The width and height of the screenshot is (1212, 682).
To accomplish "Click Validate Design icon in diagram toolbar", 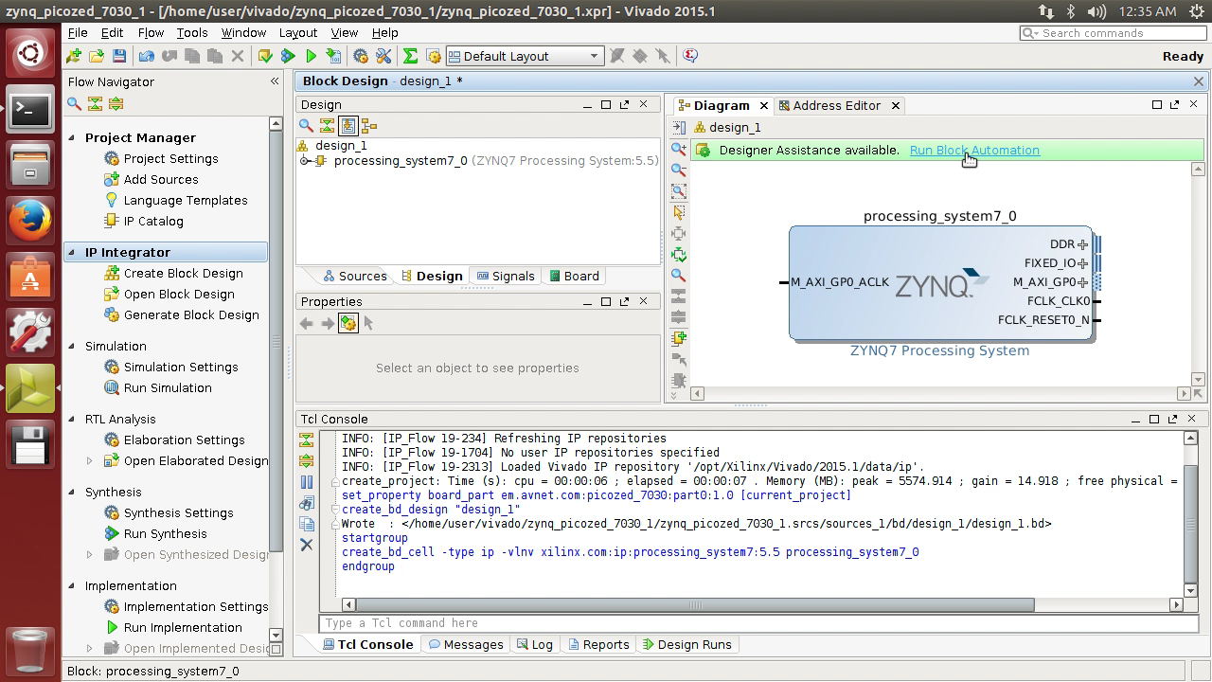I will pyautogui.click(x=679, y=254).
